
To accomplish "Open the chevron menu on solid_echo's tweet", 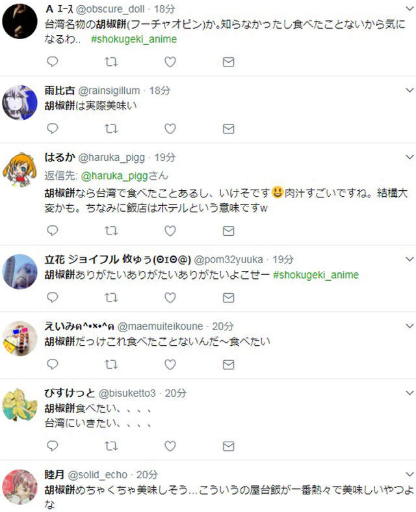I will 409,475.
